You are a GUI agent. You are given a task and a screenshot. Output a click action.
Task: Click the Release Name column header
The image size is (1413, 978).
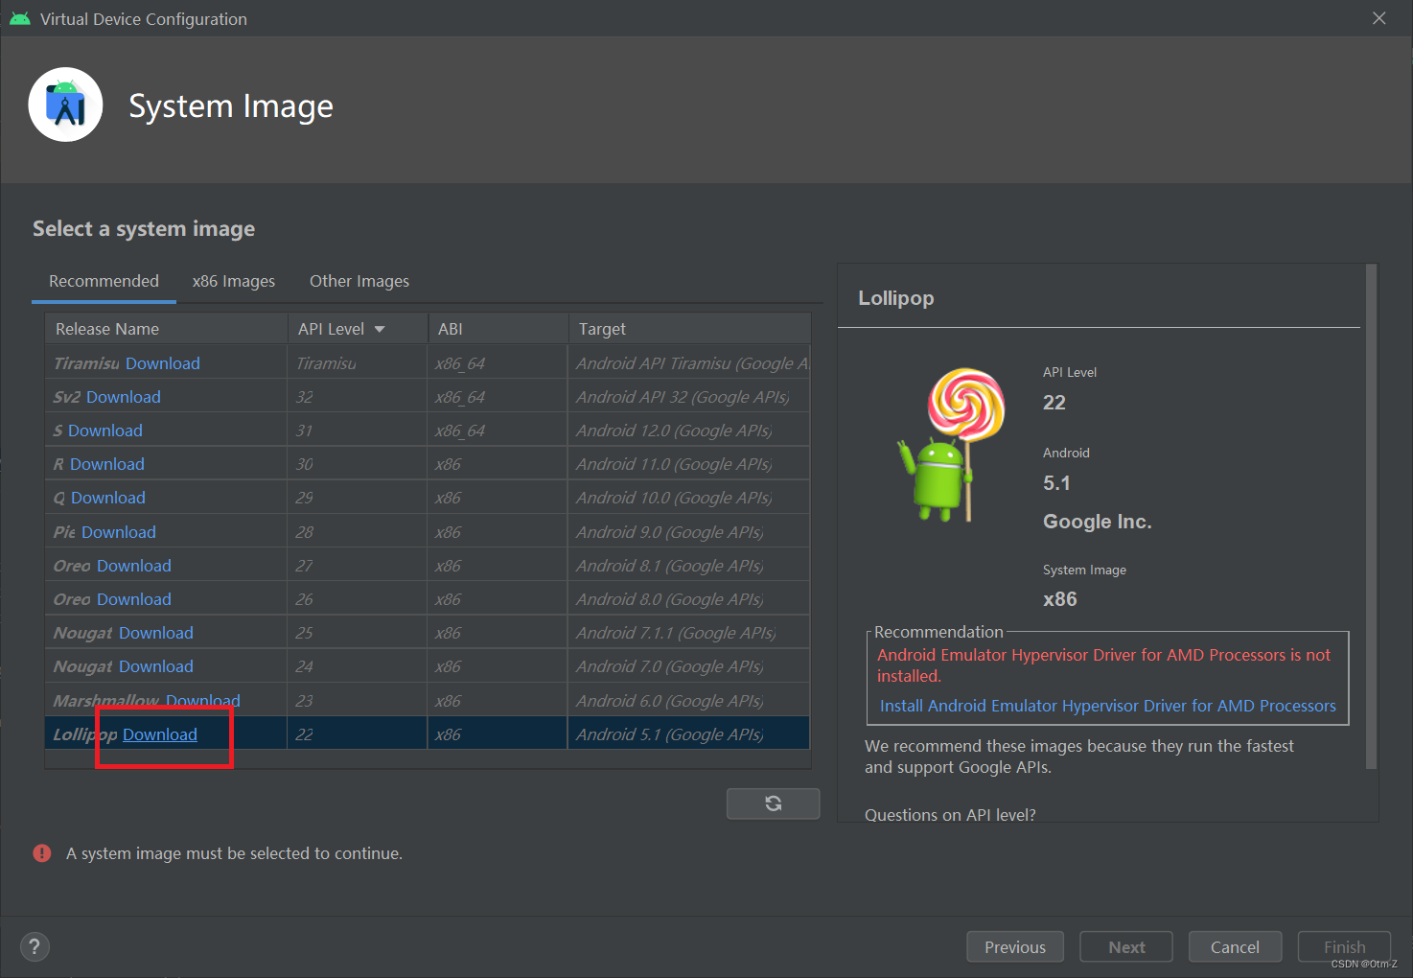(x=166, y=329)
